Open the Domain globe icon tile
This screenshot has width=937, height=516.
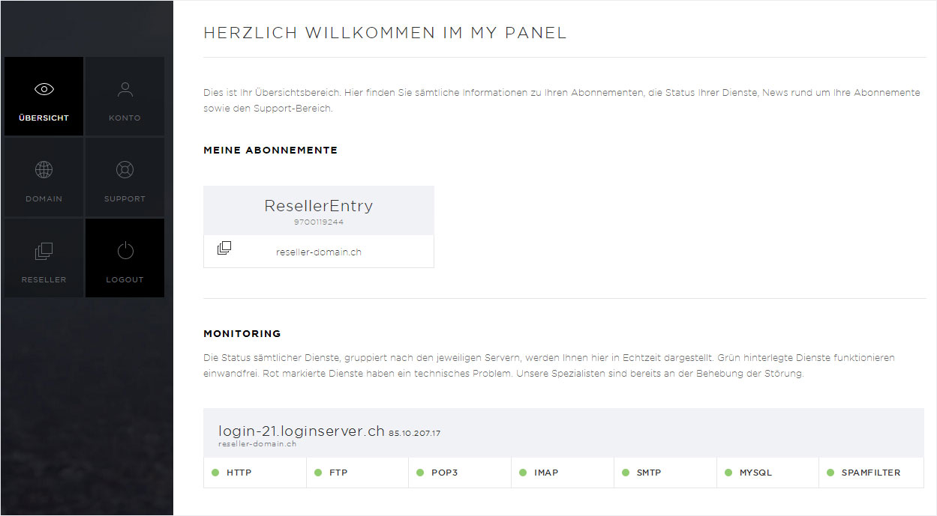coord(44,177)
